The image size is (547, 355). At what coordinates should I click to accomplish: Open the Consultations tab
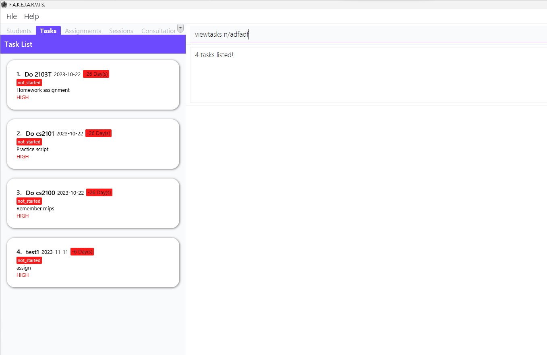pos(159,31)
